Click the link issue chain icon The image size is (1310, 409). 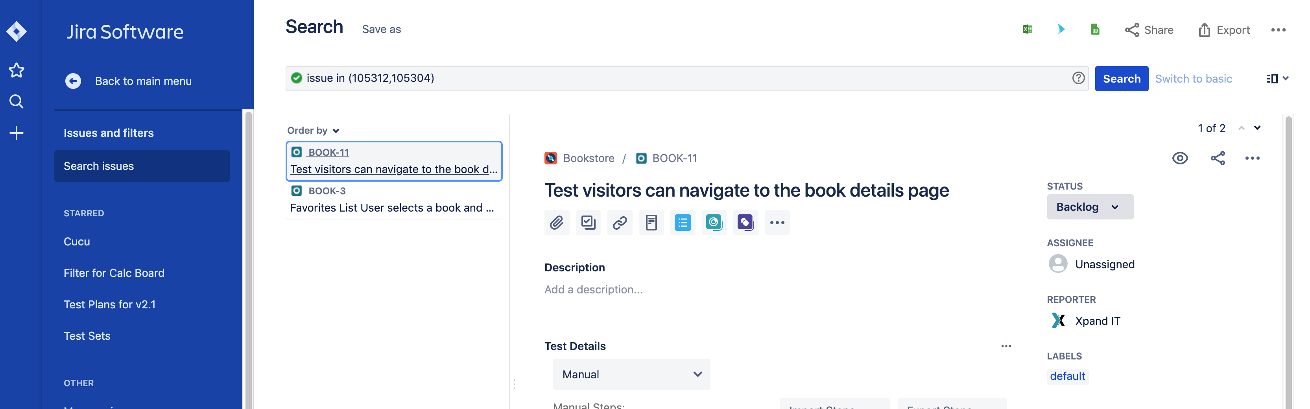620,223
